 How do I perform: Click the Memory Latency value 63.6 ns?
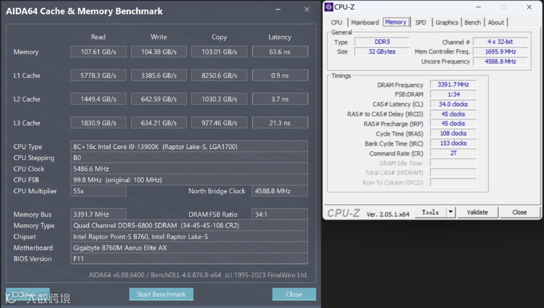coord(280,52)
